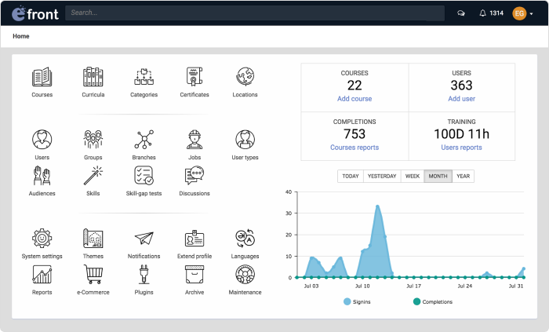The width and height of the screenshot is (549, 332).
Task: Open the Locations globe icon
Action: tap(245, 77)
